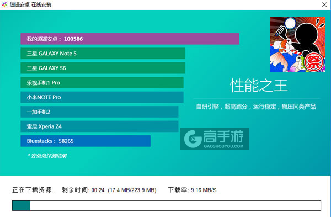Click the 自研引擎 slogan text
Viewport: 331px width, 217px height.
(x=256, y=107)
